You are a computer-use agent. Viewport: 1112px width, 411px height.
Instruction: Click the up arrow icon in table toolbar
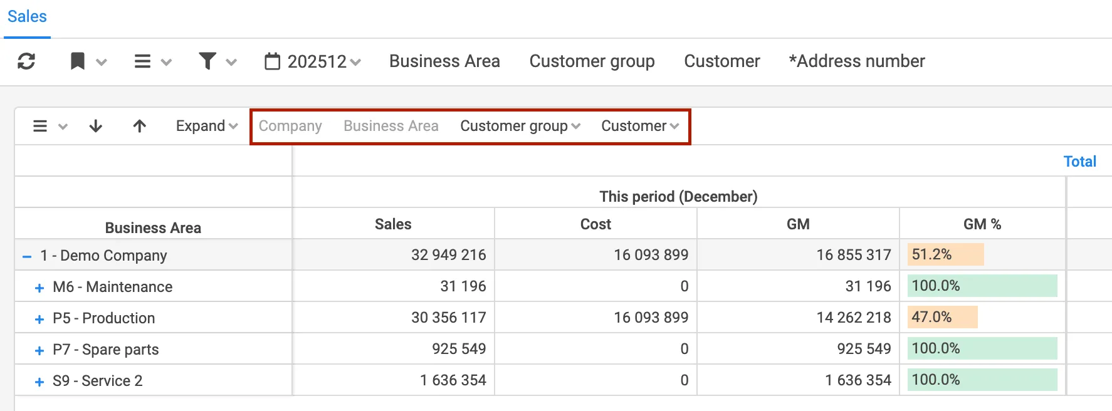pyautogui.click(x=140, y=127)
